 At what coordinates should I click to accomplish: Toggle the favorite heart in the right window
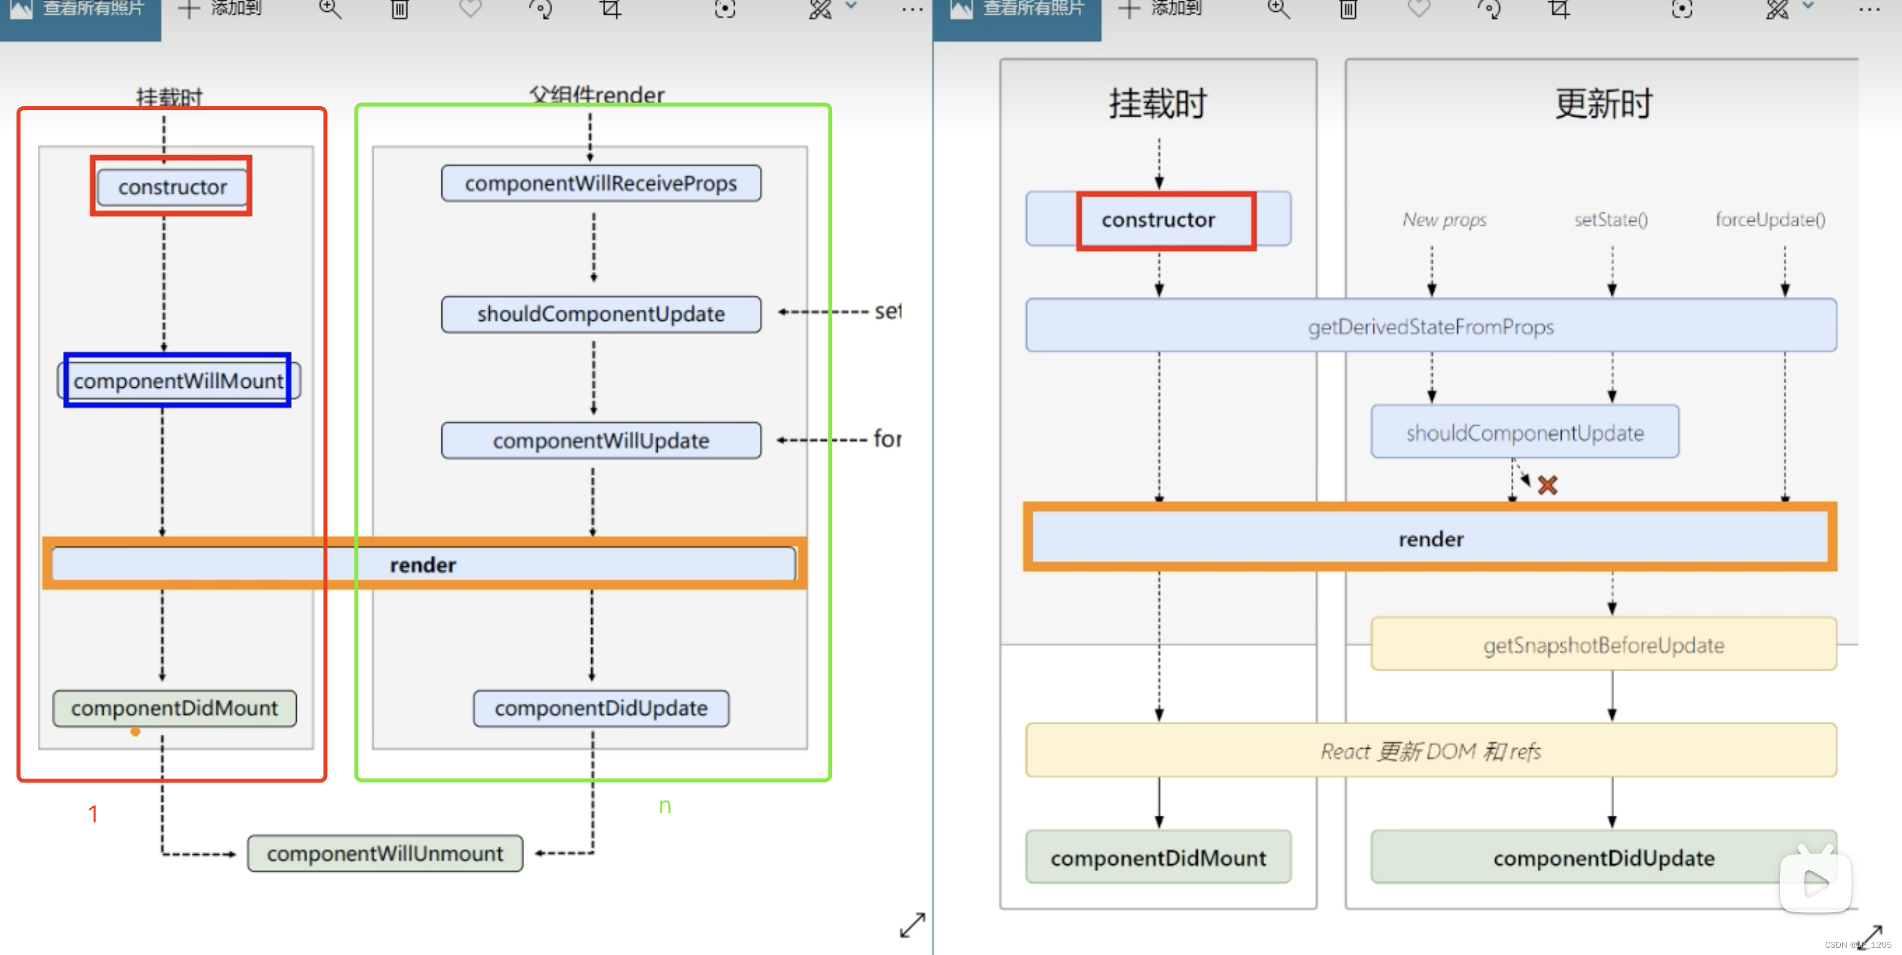pos(1419,9)
